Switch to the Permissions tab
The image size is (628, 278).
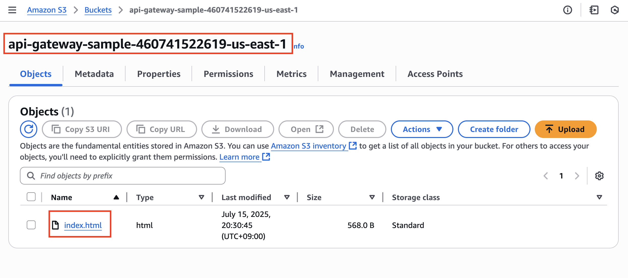pyautogui.click(x=228, y=74)
